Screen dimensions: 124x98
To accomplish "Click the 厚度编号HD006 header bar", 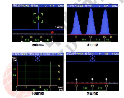I will (x=38, y=6).
